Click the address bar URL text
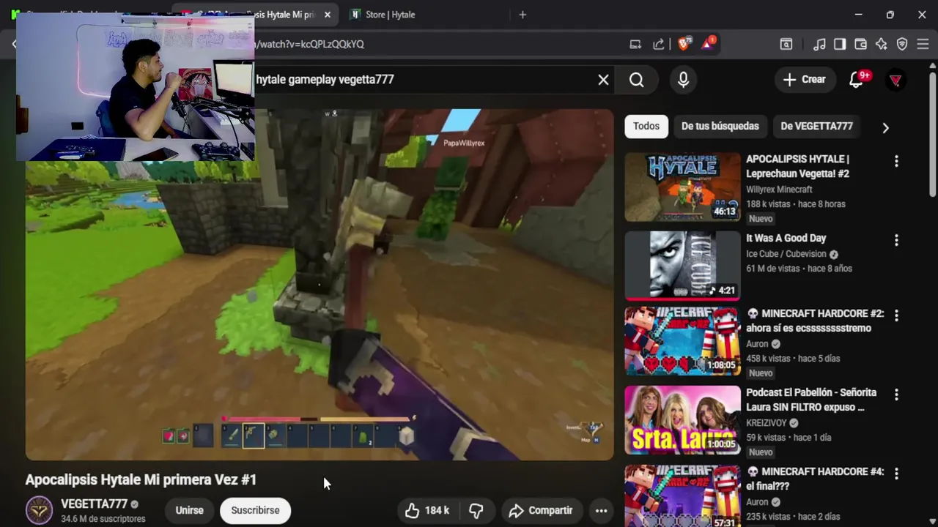 310,44
